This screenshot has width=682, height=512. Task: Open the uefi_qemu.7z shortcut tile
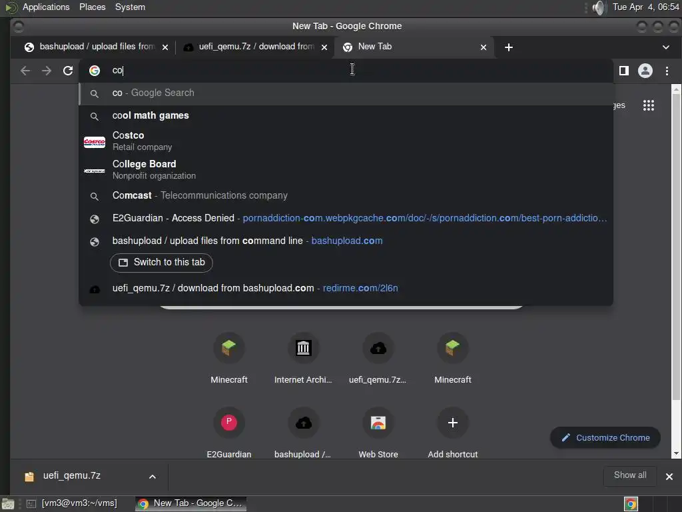click(378, 358)
